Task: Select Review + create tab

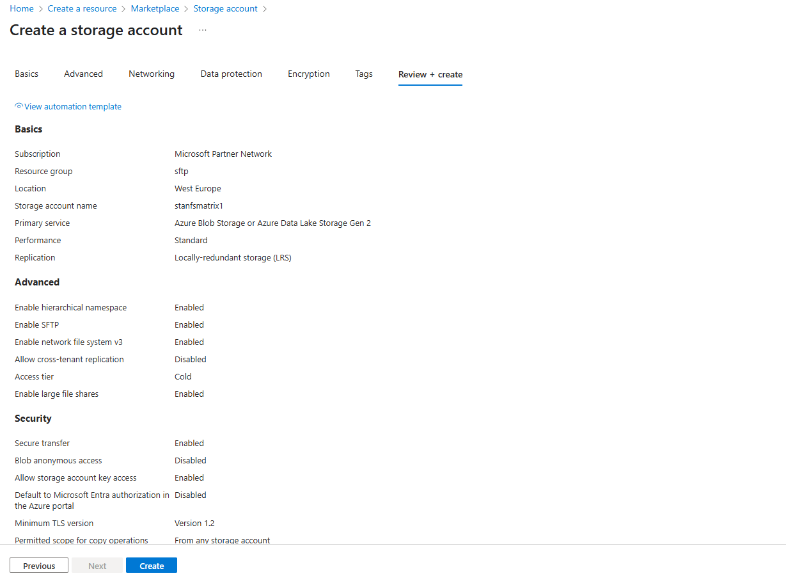Action: pyautogui.click(x=430, y=74)
